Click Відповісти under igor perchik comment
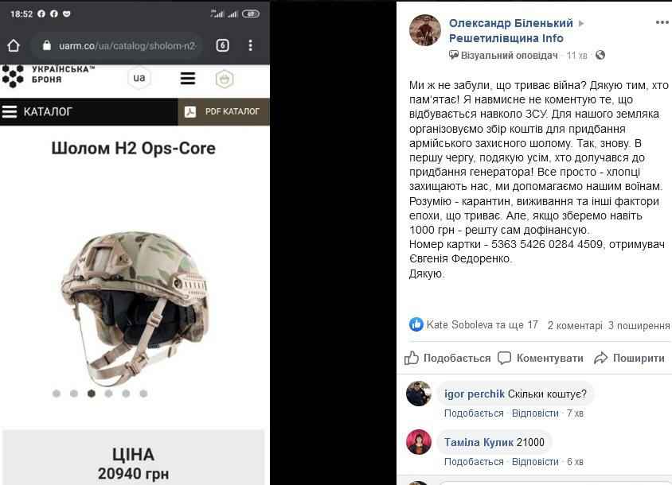Image resolution: width=672 pixels, height=485 pixels. tap(535, 413)
